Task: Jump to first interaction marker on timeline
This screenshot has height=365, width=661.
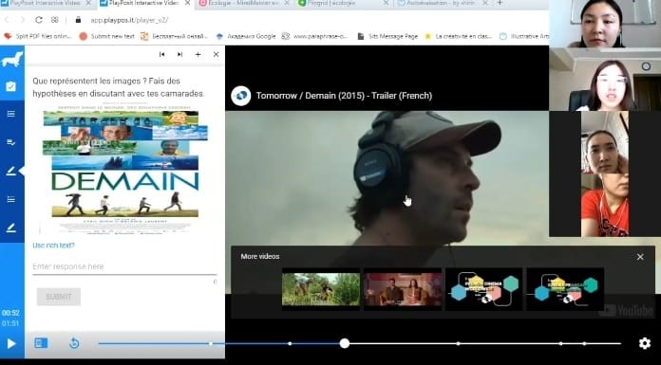Action: 210,343
